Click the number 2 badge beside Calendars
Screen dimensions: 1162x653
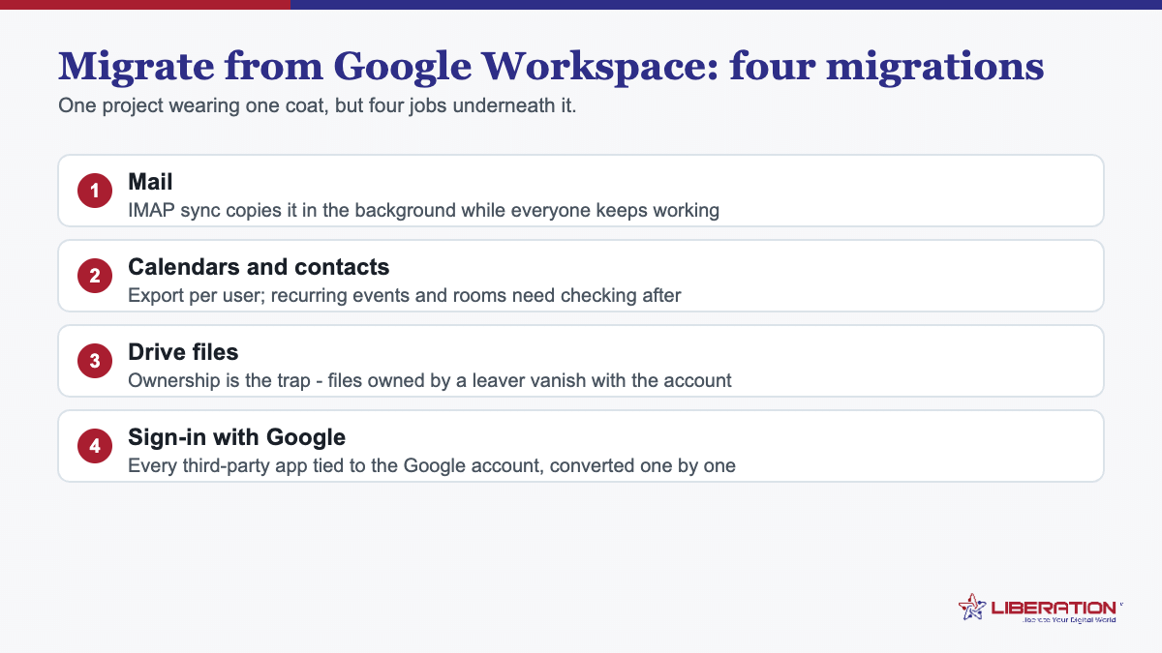pyautogui.click(x=95, y=276)
